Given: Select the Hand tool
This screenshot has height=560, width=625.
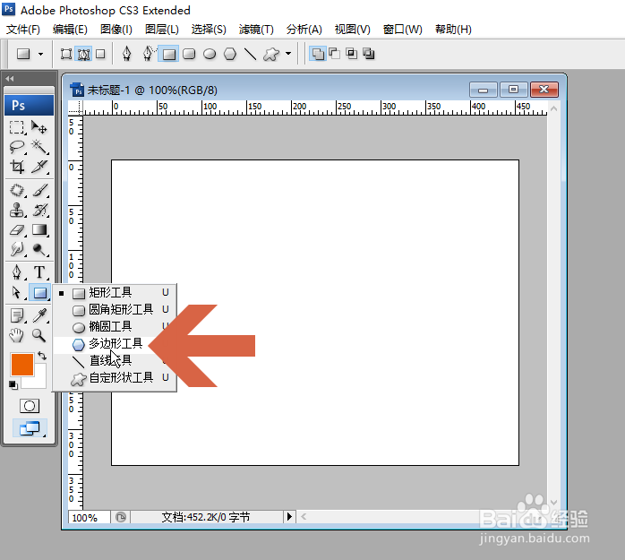Looking at the screenshot, I should coord(17,335).
